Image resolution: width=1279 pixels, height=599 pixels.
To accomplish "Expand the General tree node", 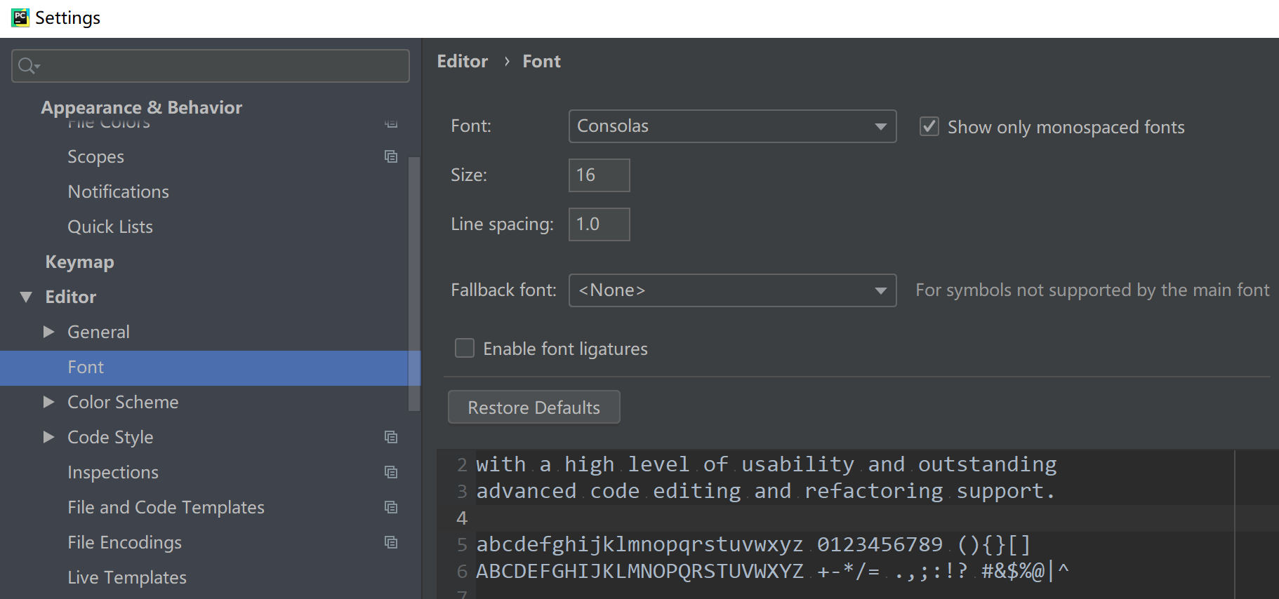I will tap(48, 332).
